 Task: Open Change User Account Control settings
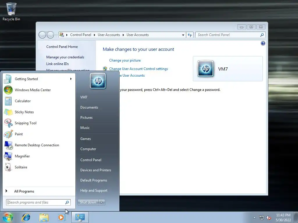(x=138, y=69)
